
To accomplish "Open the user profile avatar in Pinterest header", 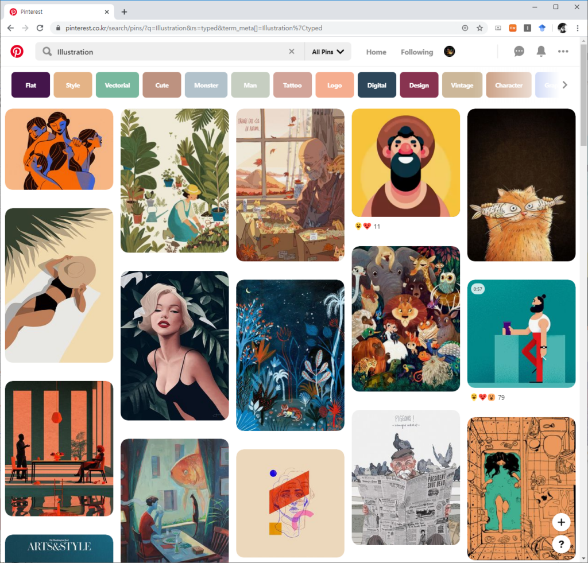I will pyautogui.click(x=450, y=52).
